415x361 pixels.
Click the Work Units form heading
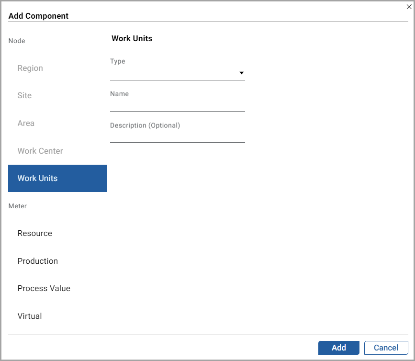132,39
